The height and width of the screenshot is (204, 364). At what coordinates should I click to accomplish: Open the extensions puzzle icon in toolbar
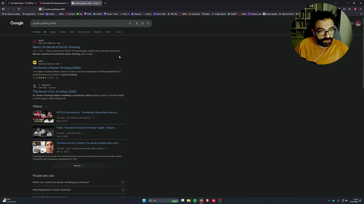[344, 9]
